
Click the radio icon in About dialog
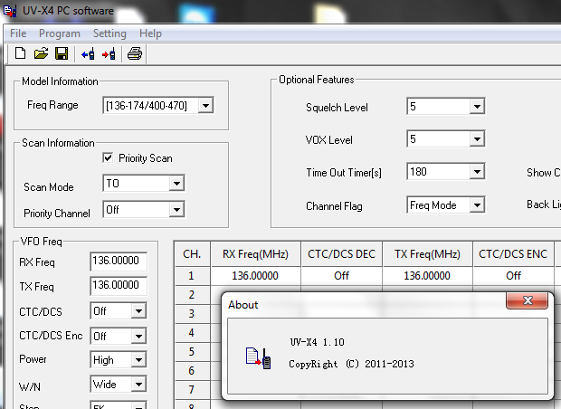[x=258, y=358]
